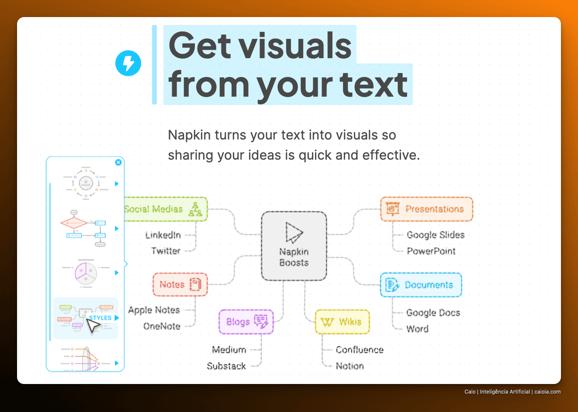Click the Get visuals from your text heading
578x412 pixels.
[288, 65]
